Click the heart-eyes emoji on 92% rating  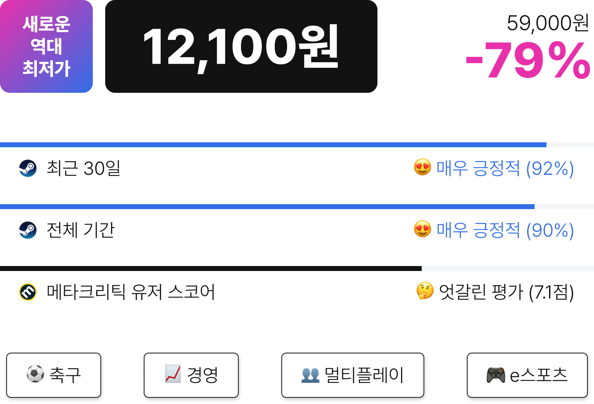click(422, 167)
